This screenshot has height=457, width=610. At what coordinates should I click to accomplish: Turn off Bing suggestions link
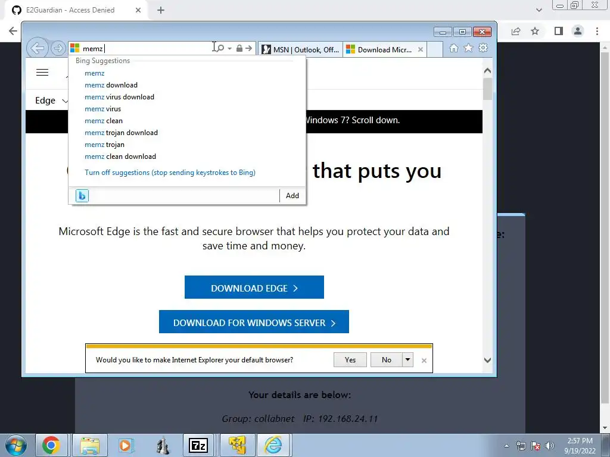(x=170, y=173)
